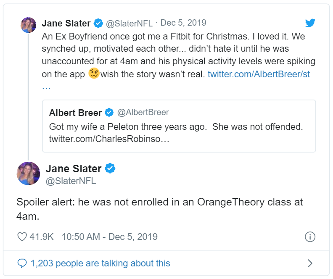Image resolution: width=333 pixels, height=279 pixels.
Task: Open Jane Slater's large profile avatar
Action: pyautogui.click(x=28, y=174)
